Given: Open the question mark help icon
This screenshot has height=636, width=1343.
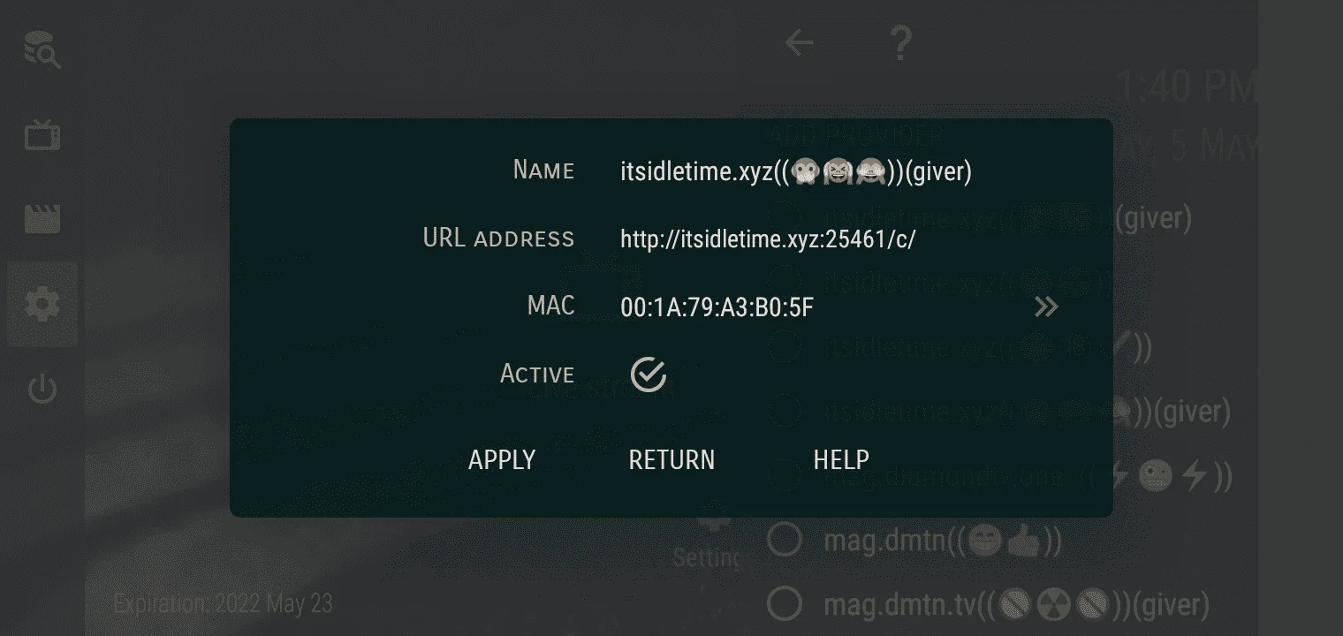Looking at the screenshot, I should (899, 42).
